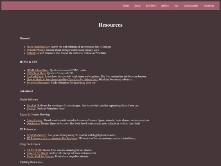The image size is (221, 166).
Task: Select the General section heading
Action: pyautogui.click(x=25, y=39)
